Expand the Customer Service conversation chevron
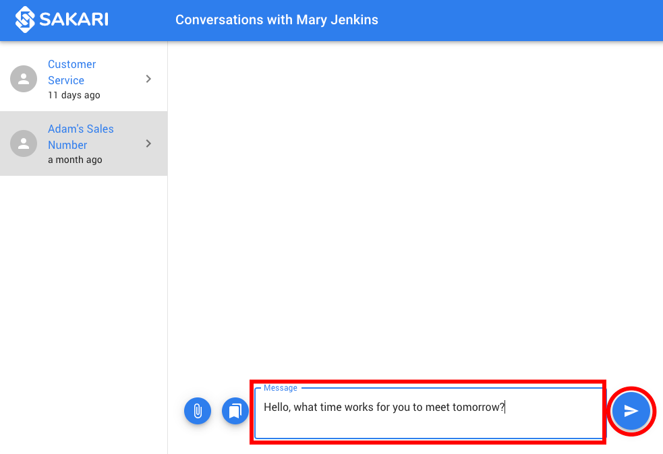Image resolution: width=663 pixels, height=454 pixels. [148, 79]
